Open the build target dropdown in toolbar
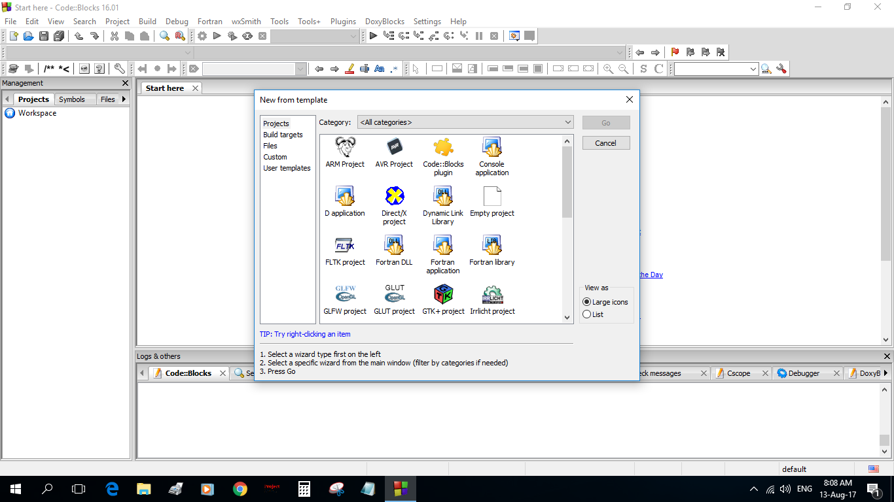The width and height of the screenshot is (894, 502). (x=315, y=36)
